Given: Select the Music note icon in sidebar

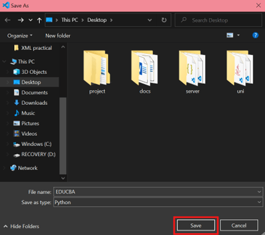Looking at the screenshot, I should pyautogui.click(x=16, y=113).
